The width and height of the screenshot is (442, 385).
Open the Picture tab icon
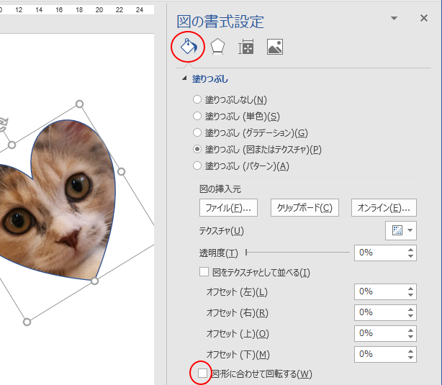click(x=275, y=47)
